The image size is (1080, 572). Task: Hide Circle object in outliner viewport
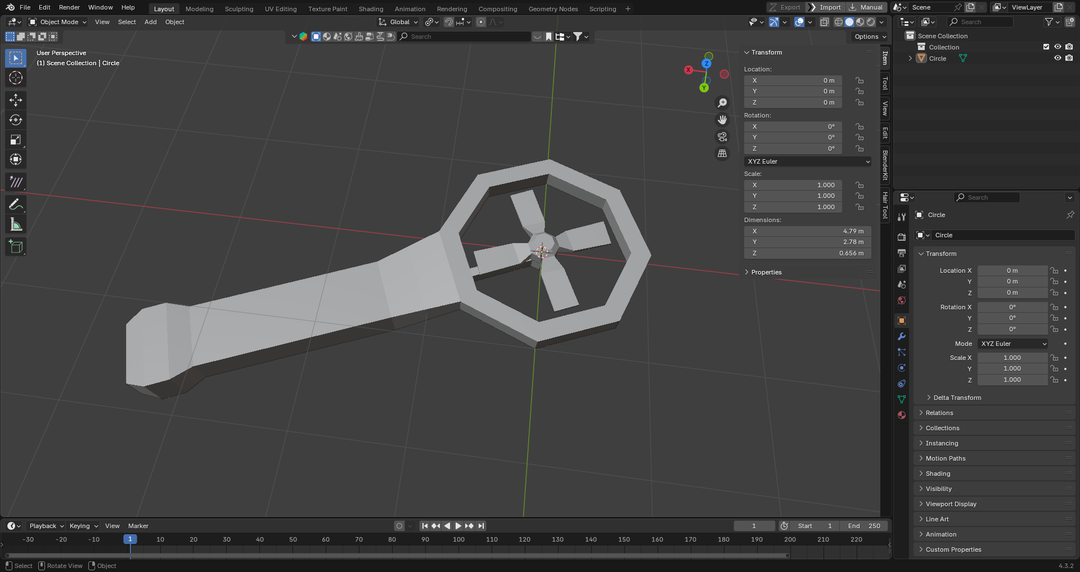(x=1057, y=58)
